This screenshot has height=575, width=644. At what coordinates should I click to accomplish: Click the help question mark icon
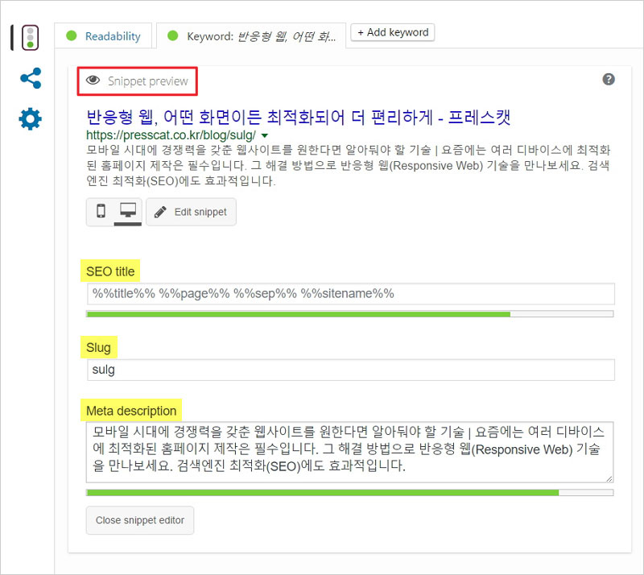[609, 80]
